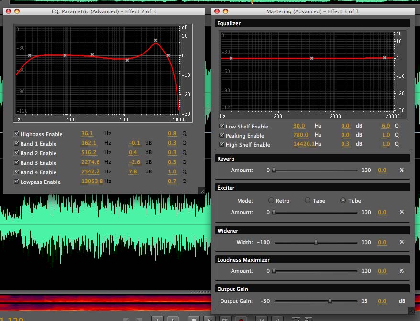Click the Stop playback button

tap(194, 319)
